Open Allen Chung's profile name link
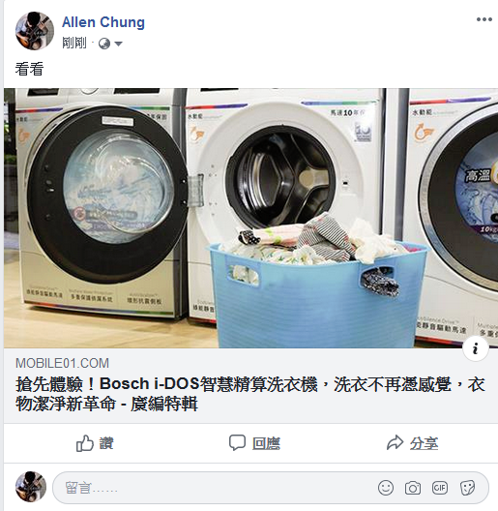Viewport: 498px width, 511px height. point(103,22)
